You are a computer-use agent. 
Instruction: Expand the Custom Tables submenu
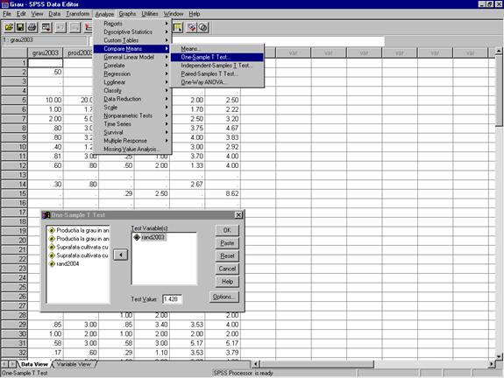pos(132,40)
